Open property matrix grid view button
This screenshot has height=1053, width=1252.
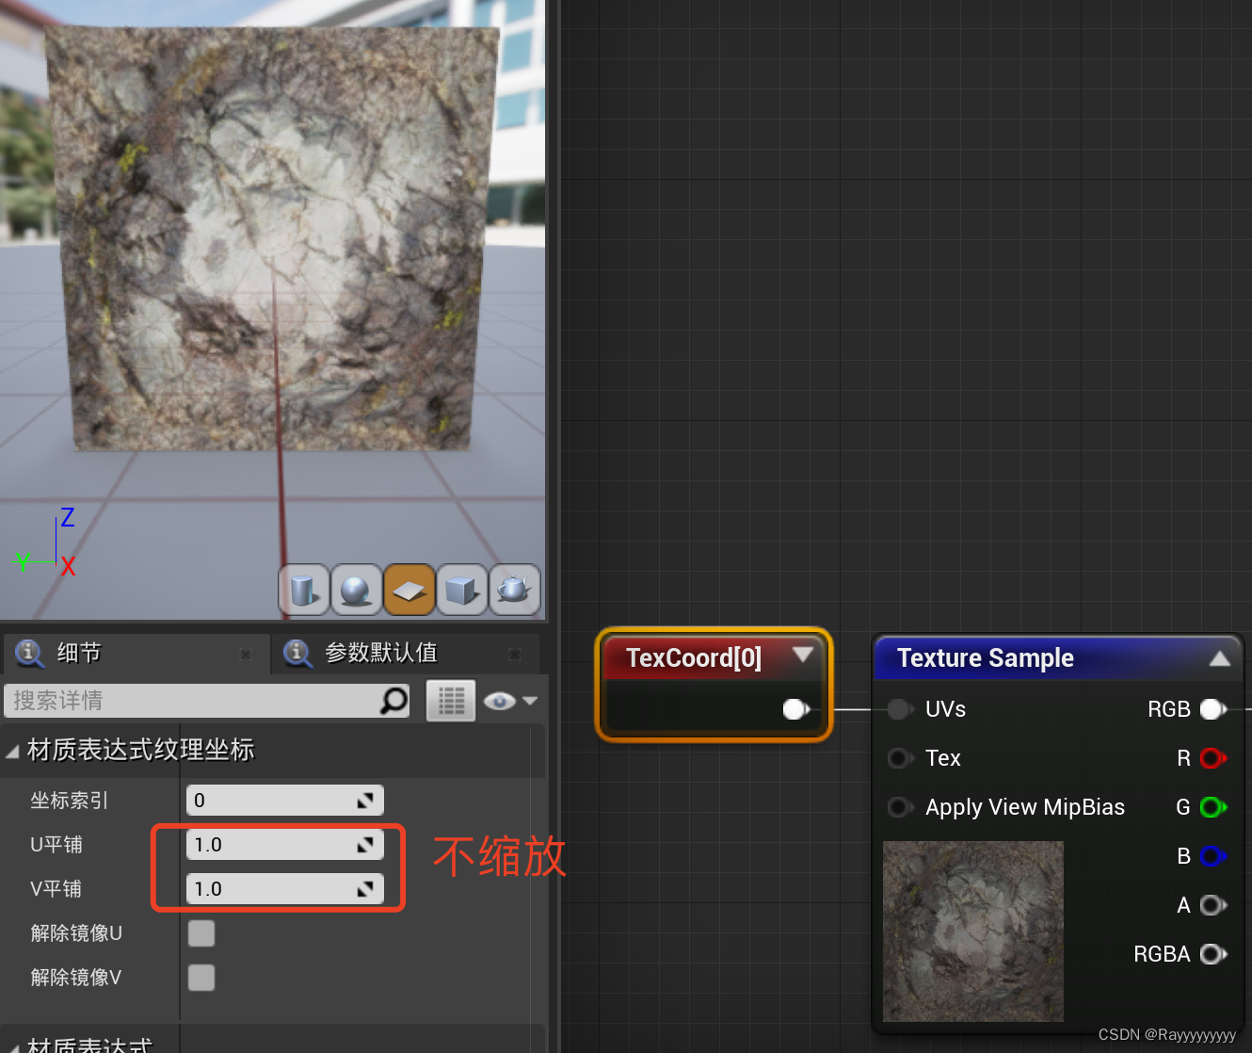[451, 700]
